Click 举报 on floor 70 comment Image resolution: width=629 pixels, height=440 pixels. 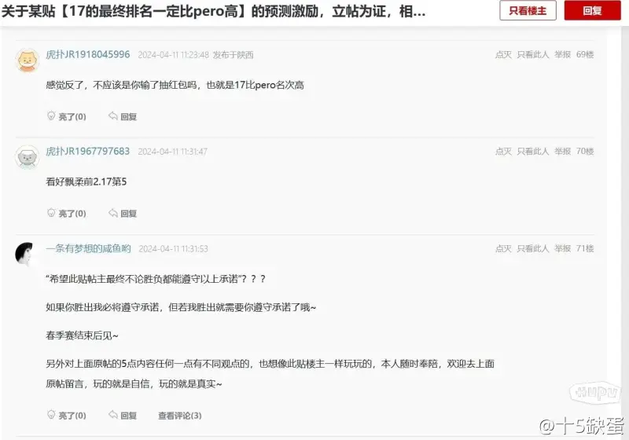562,151
